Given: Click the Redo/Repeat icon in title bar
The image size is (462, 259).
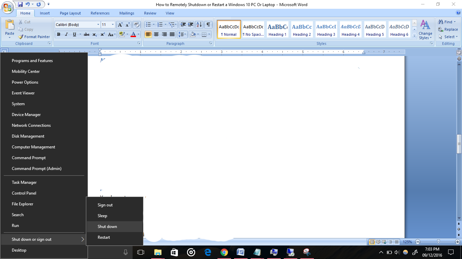Looking at the screenshot, I should pos(39,4).
